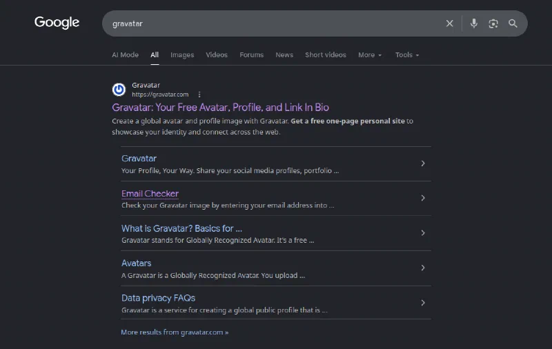Open the Avatars sitelink
The height and width of the screenshot is (349, 552).
(136, 263)
